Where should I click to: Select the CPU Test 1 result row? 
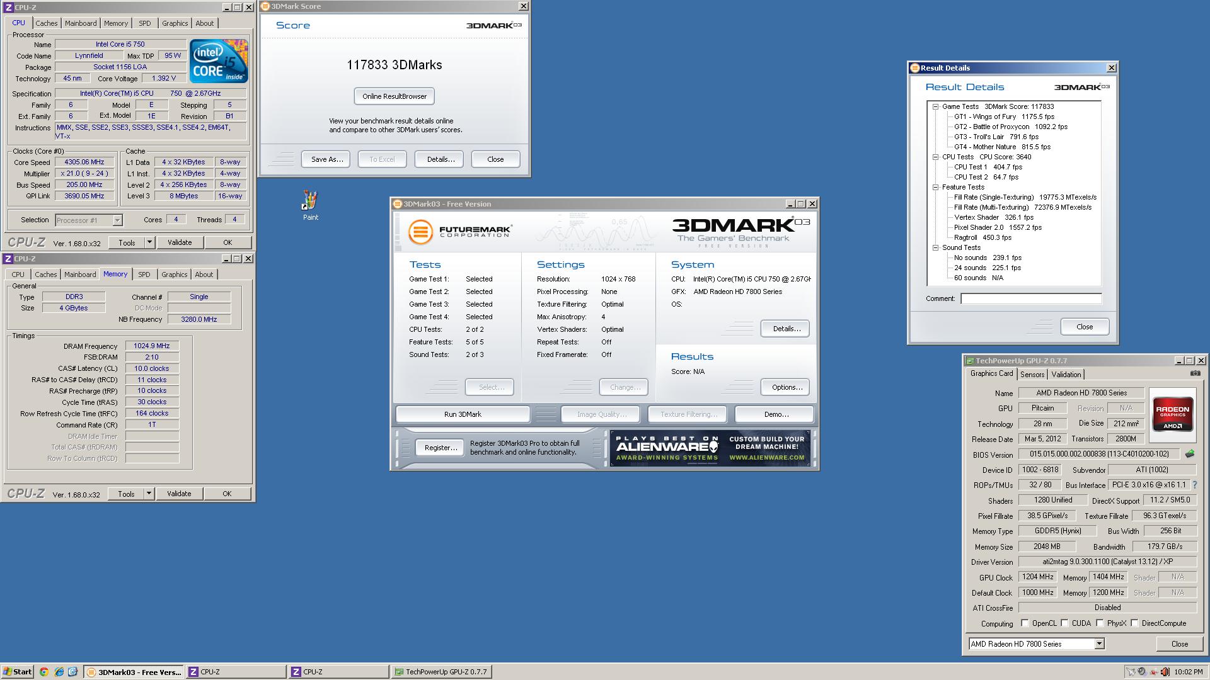[988, 167]
